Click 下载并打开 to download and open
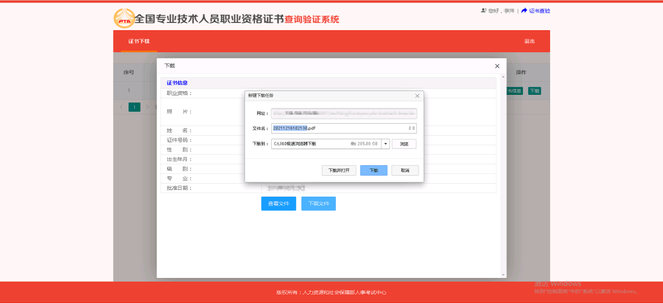This screenshot has width=663, height=303. point(338,170)
